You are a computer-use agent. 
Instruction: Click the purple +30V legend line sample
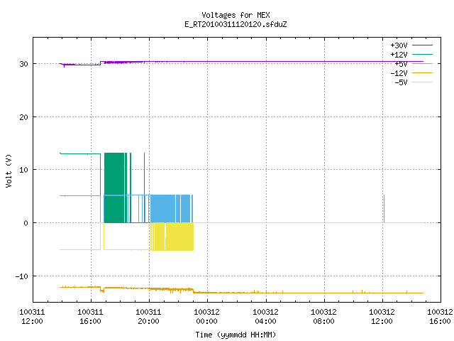pos(422,45)
